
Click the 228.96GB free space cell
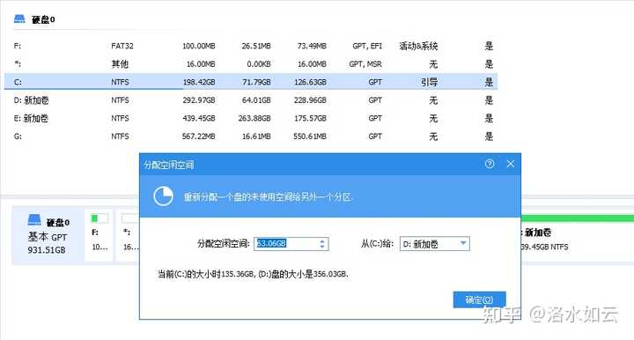tap(310, 100)
